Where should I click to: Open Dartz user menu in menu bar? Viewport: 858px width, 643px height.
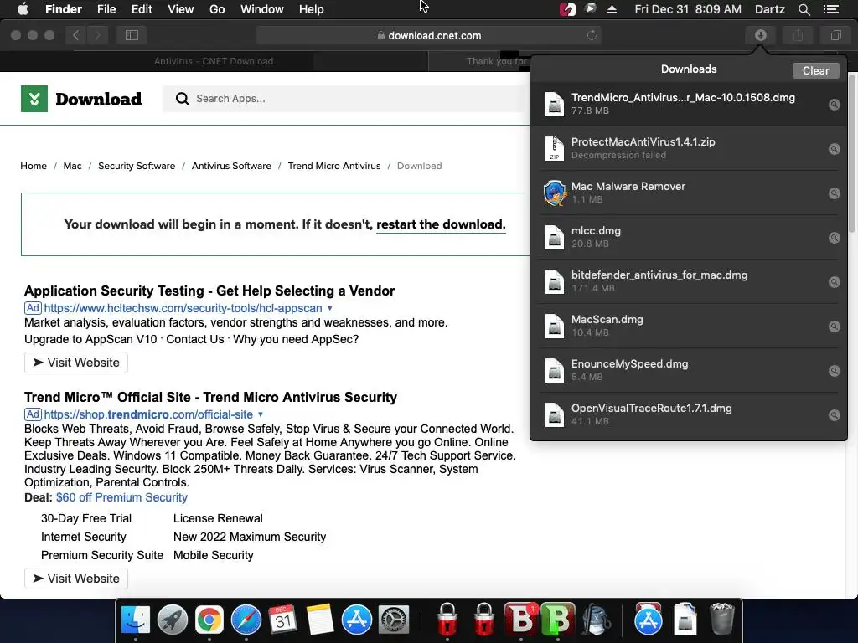(770, 9)
